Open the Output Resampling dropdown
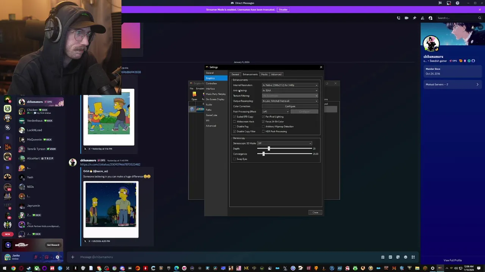 (x=290, y=101)
